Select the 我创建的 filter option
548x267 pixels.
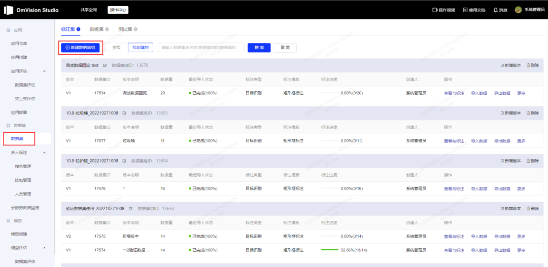140,48
